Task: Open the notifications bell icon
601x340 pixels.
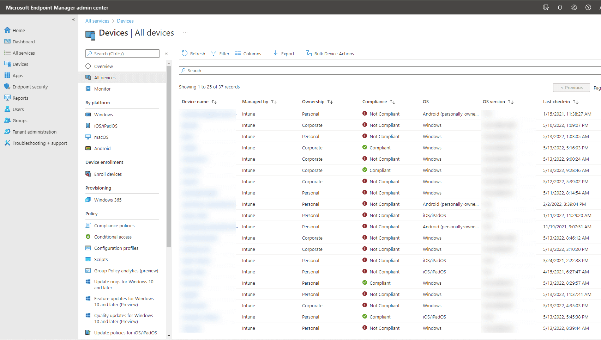Action: tap(560, 7)
